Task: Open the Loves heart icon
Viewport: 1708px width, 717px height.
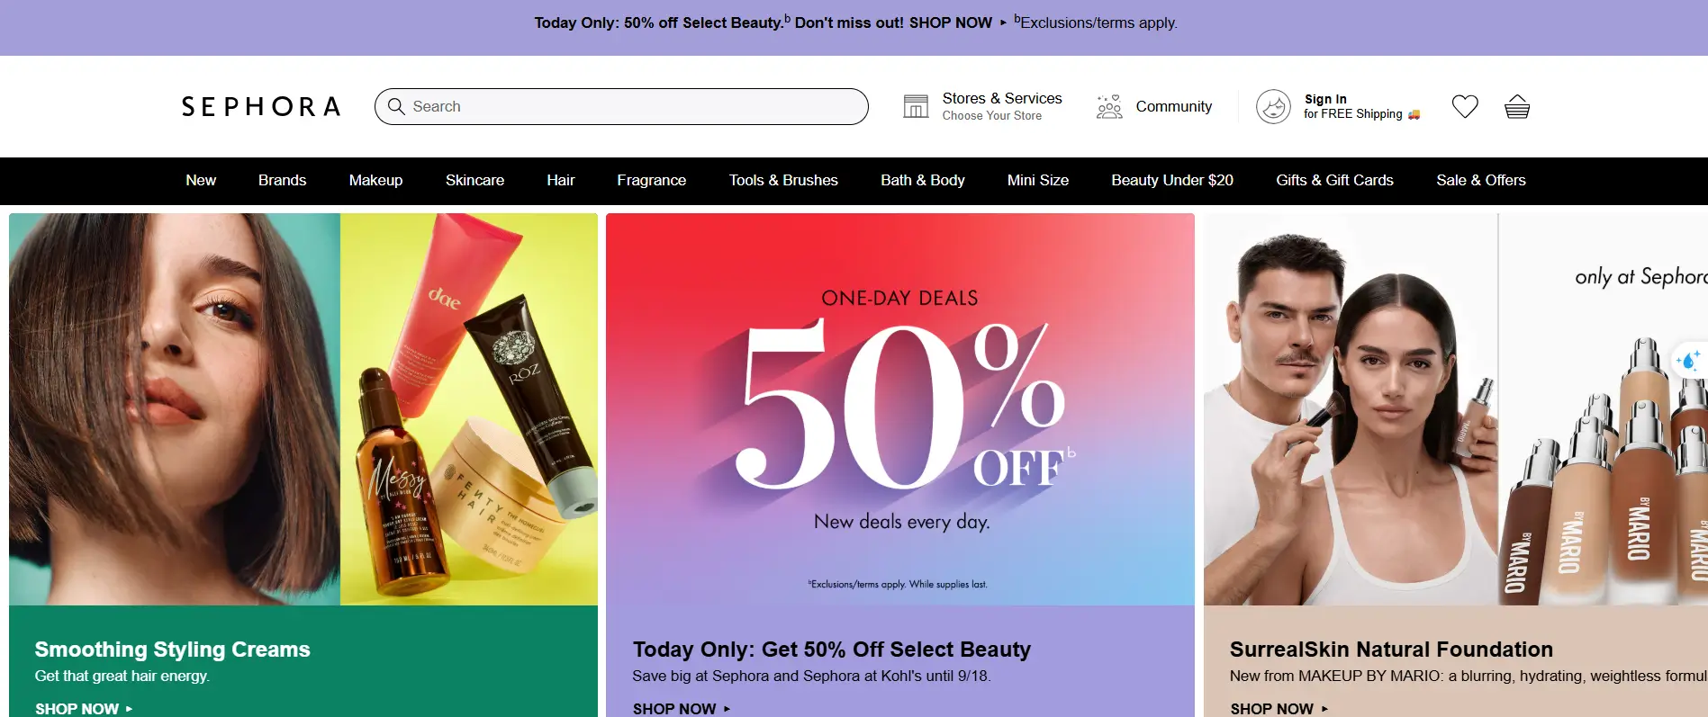Action: tap(1465, 106)
